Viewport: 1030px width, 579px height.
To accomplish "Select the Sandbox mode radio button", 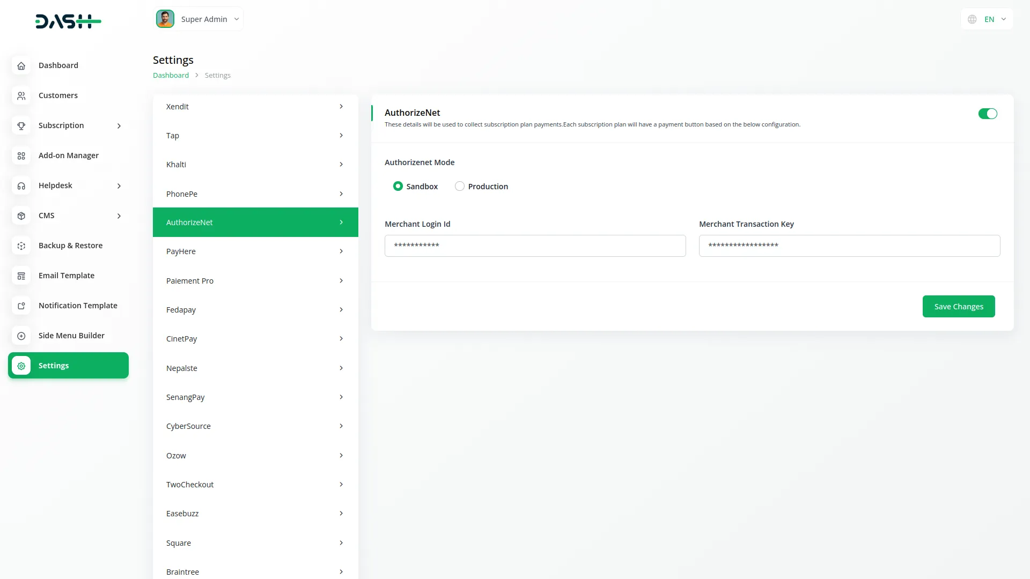I will coord(398,186).
